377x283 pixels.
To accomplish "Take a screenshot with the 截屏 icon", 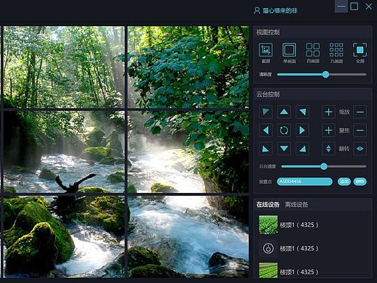I will pyautogui.click(x=266, y=50).
